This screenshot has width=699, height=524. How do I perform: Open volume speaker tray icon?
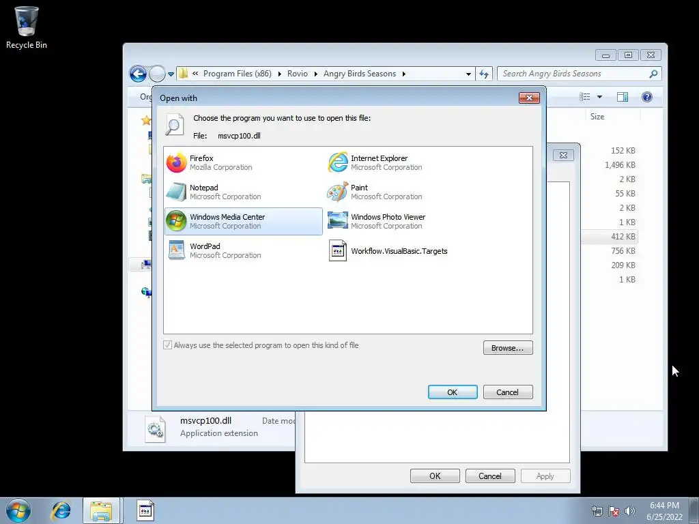629,511
